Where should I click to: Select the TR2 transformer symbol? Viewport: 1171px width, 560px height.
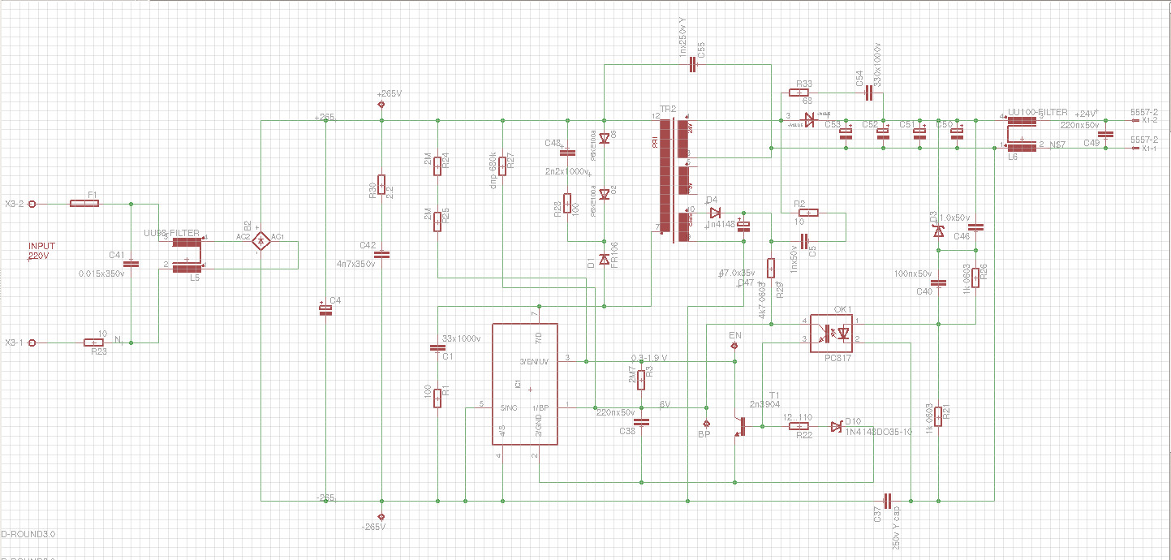(677, 179)
